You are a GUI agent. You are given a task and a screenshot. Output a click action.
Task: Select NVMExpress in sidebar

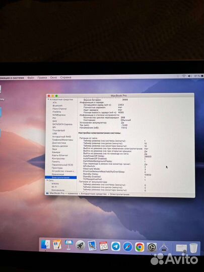pos(59,115)
